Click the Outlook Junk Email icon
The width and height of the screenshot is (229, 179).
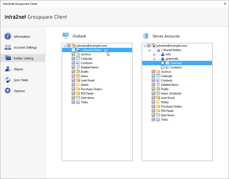(x=78, y=80)
